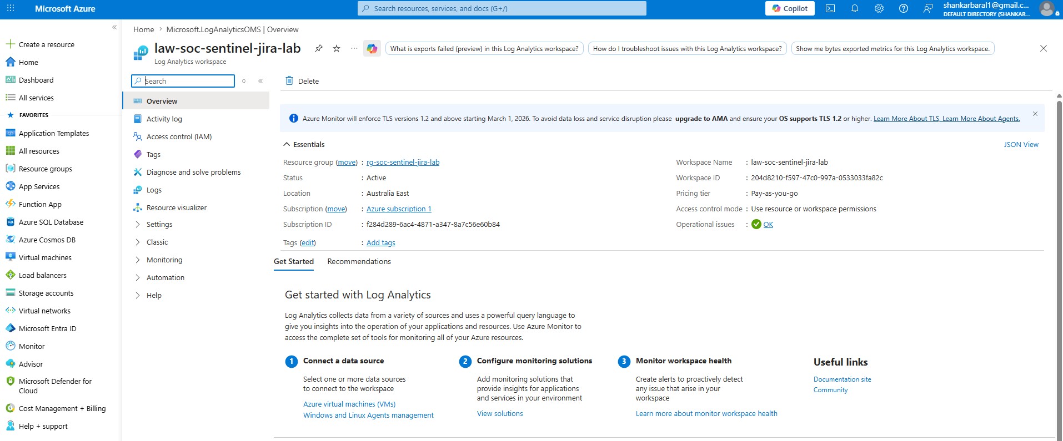1063x441 pixels.
Task: Collapse the left portal sidebar
Action: pos(114,27)
